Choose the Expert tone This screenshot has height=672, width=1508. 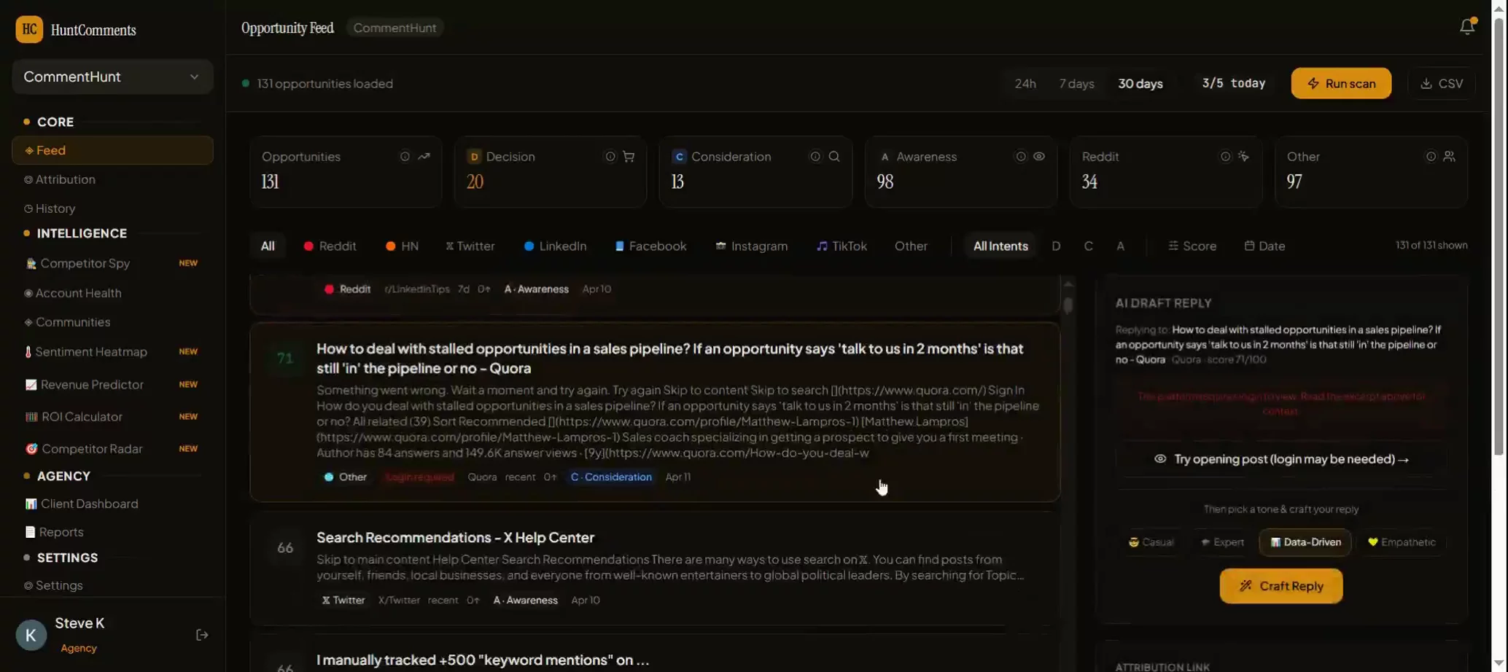(x=1222, y=542)
